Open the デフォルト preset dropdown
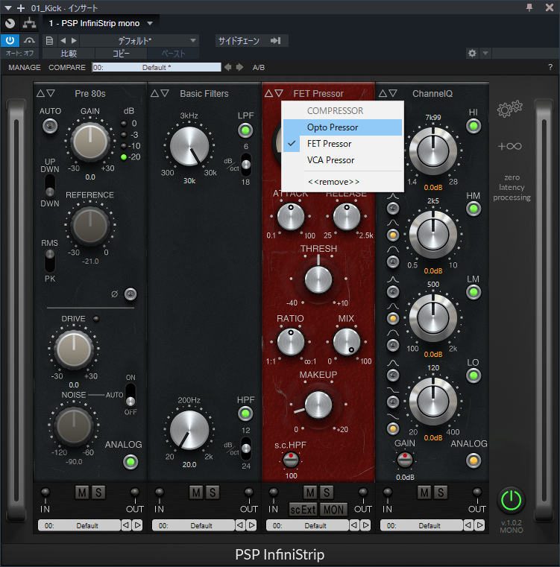 [x=139, y=40]
